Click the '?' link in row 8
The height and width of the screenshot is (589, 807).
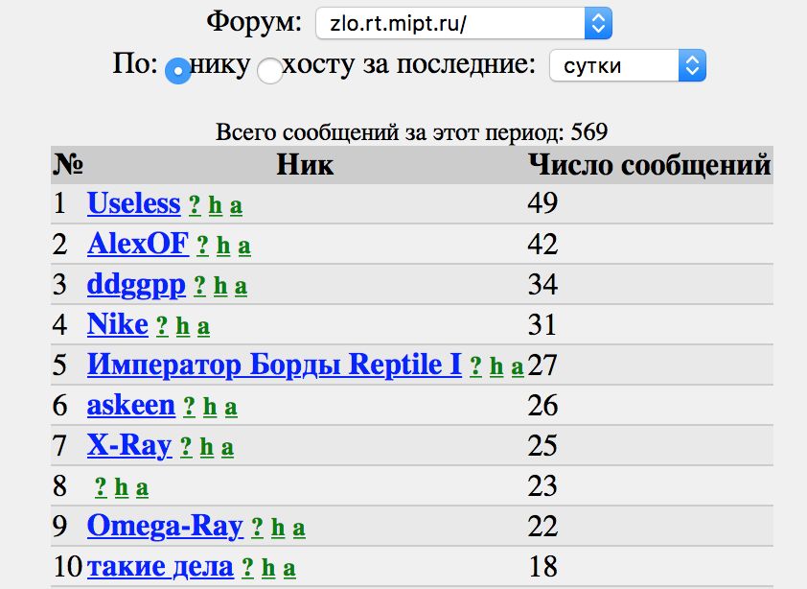coord(100,488)
